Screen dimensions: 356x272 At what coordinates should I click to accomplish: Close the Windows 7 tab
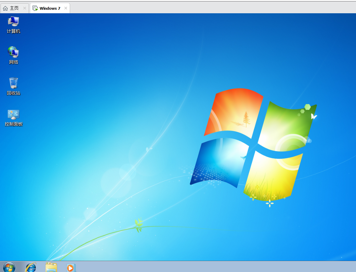(66, 8)
